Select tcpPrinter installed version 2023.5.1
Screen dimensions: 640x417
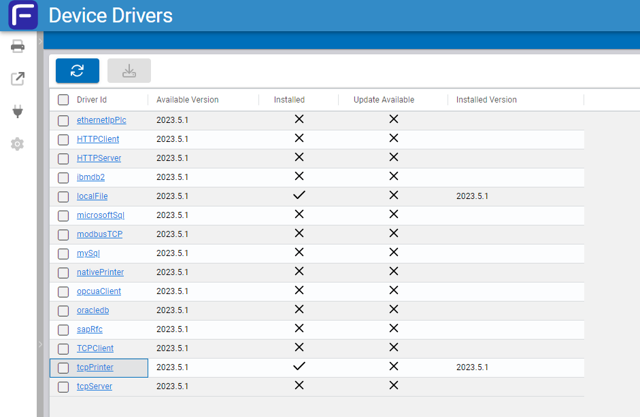[x=472, y=367]
